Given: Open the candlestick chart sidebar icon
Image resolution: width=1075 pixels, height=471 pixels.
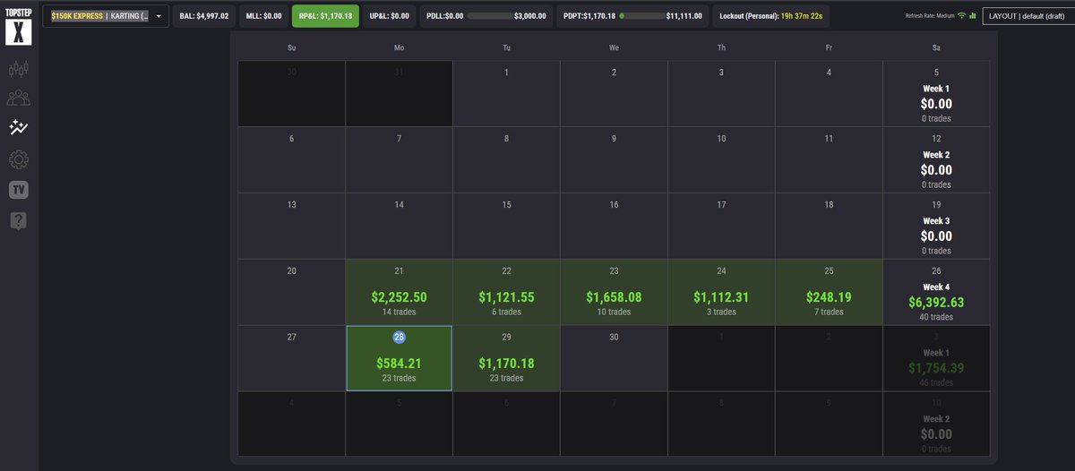Looking at the screenshot, I should click(19, 68).
